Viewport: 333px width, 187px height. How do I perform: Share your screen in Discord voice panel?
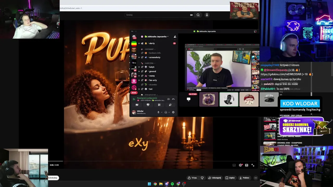148,105
